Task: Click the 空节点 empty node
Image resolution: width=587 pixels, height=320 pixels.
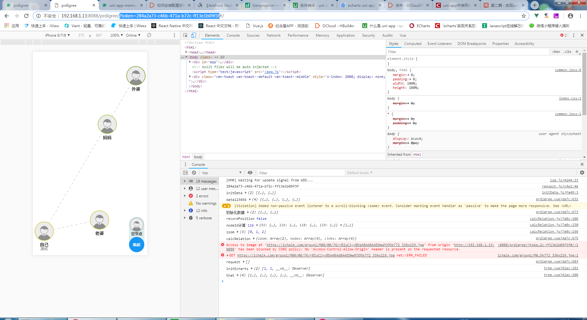Action: tap(137, 227)
